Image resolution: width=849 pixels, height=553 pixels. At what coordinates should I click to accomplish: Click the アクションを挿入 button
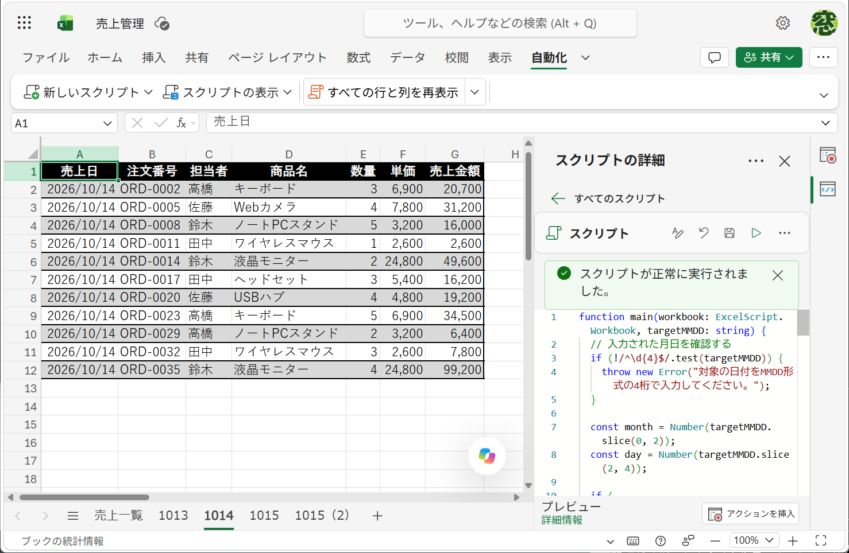tap(750, 513)
